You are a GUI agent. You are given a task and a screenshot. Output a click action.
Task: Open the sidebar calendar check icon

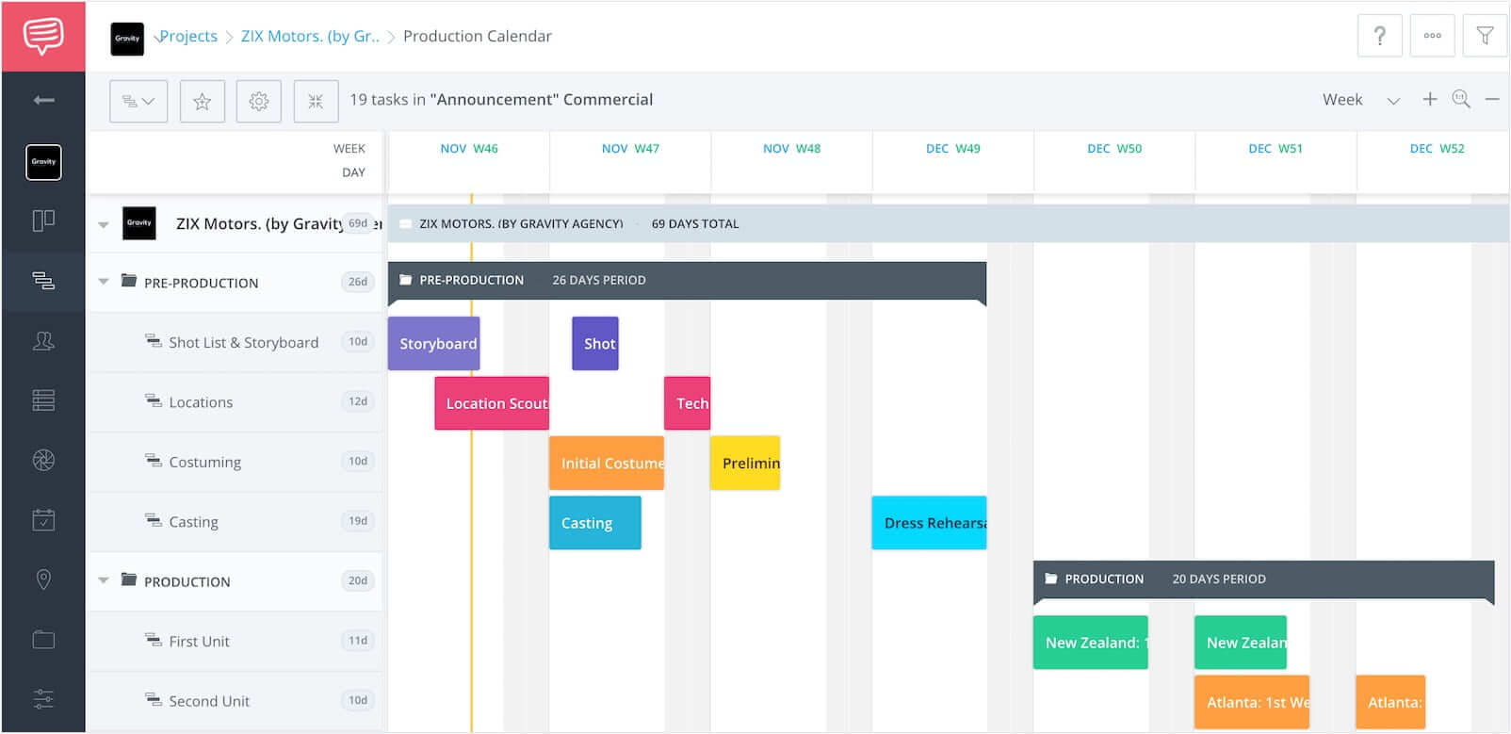point(43,519)
